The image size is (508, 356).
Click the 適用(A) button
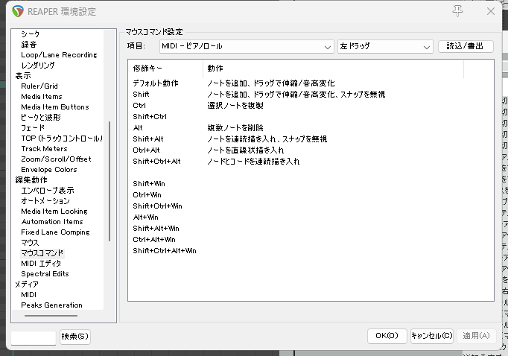(476, 336)
